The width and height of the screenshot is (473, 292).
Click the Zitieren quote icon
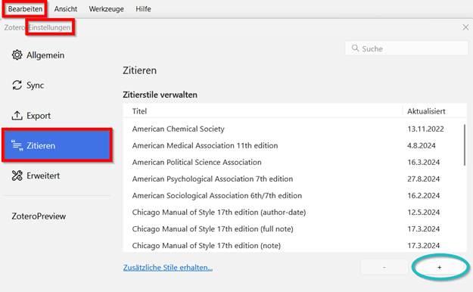(17, 145)
